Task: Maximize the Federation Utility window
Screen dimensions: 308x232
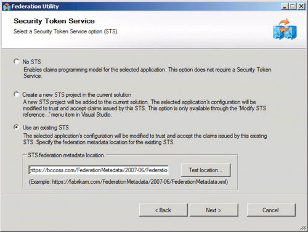Action: click(x=293, y=7)
